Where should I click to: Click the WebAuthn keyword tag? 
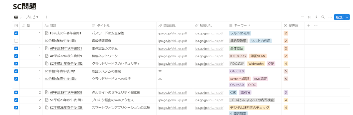pos(256,64)
